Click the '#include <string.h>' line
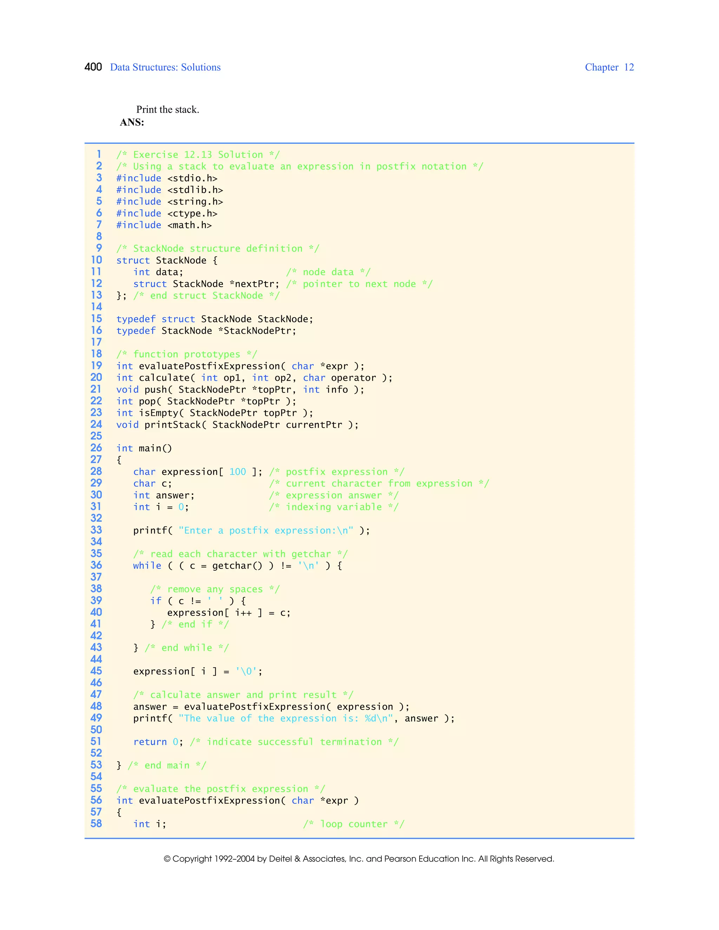Viewport: 719px width, 930px height. [x=170, y=201]
